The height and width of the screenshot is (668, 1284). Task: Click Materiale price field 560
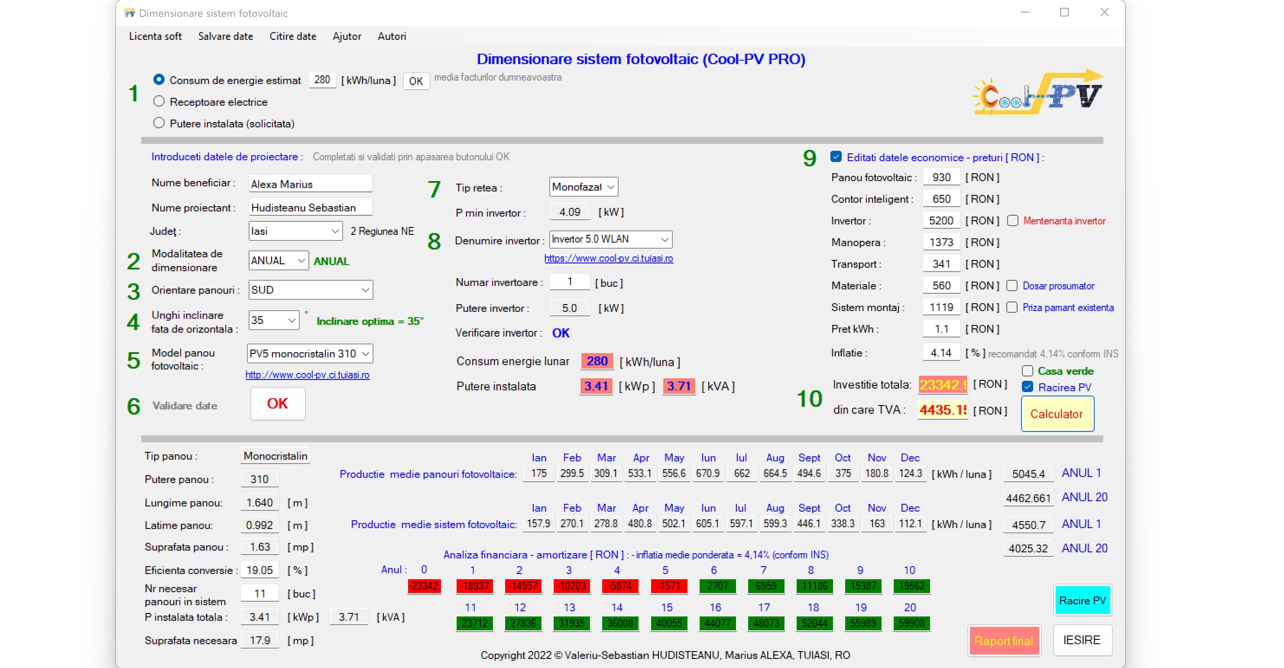click(x=941, y=285)
